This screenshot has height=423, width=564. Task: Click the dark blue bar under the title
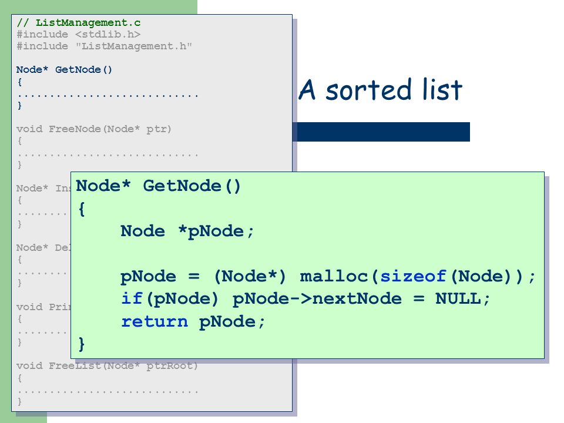pyautogui.click(x=381, y=132)
